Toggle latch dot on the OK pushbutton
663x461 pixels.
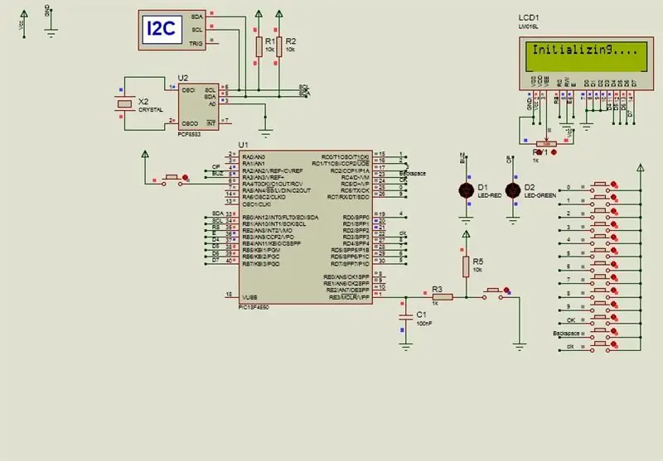point(613,318)
